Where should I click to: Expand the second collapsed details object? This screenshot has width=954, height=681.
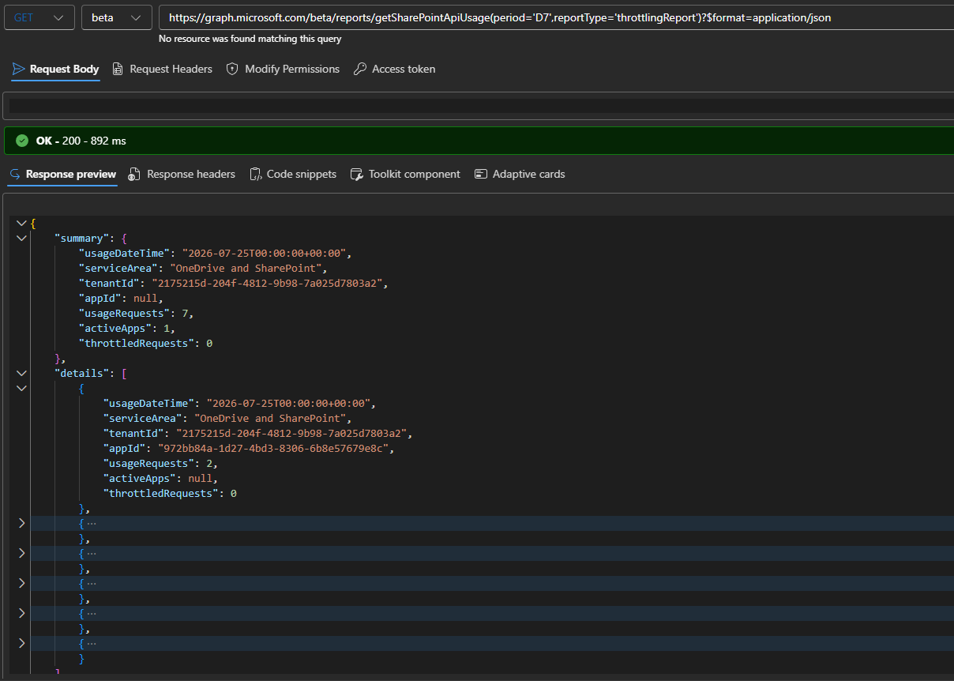pyautogui.click(x=21, y=523)
